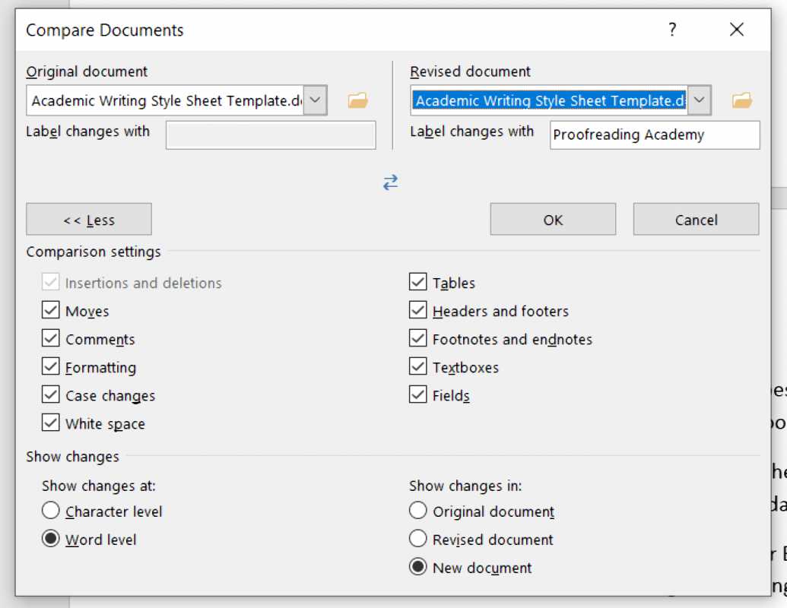
Task: Cancel the document comparison
Action: [x=697, y=219]
